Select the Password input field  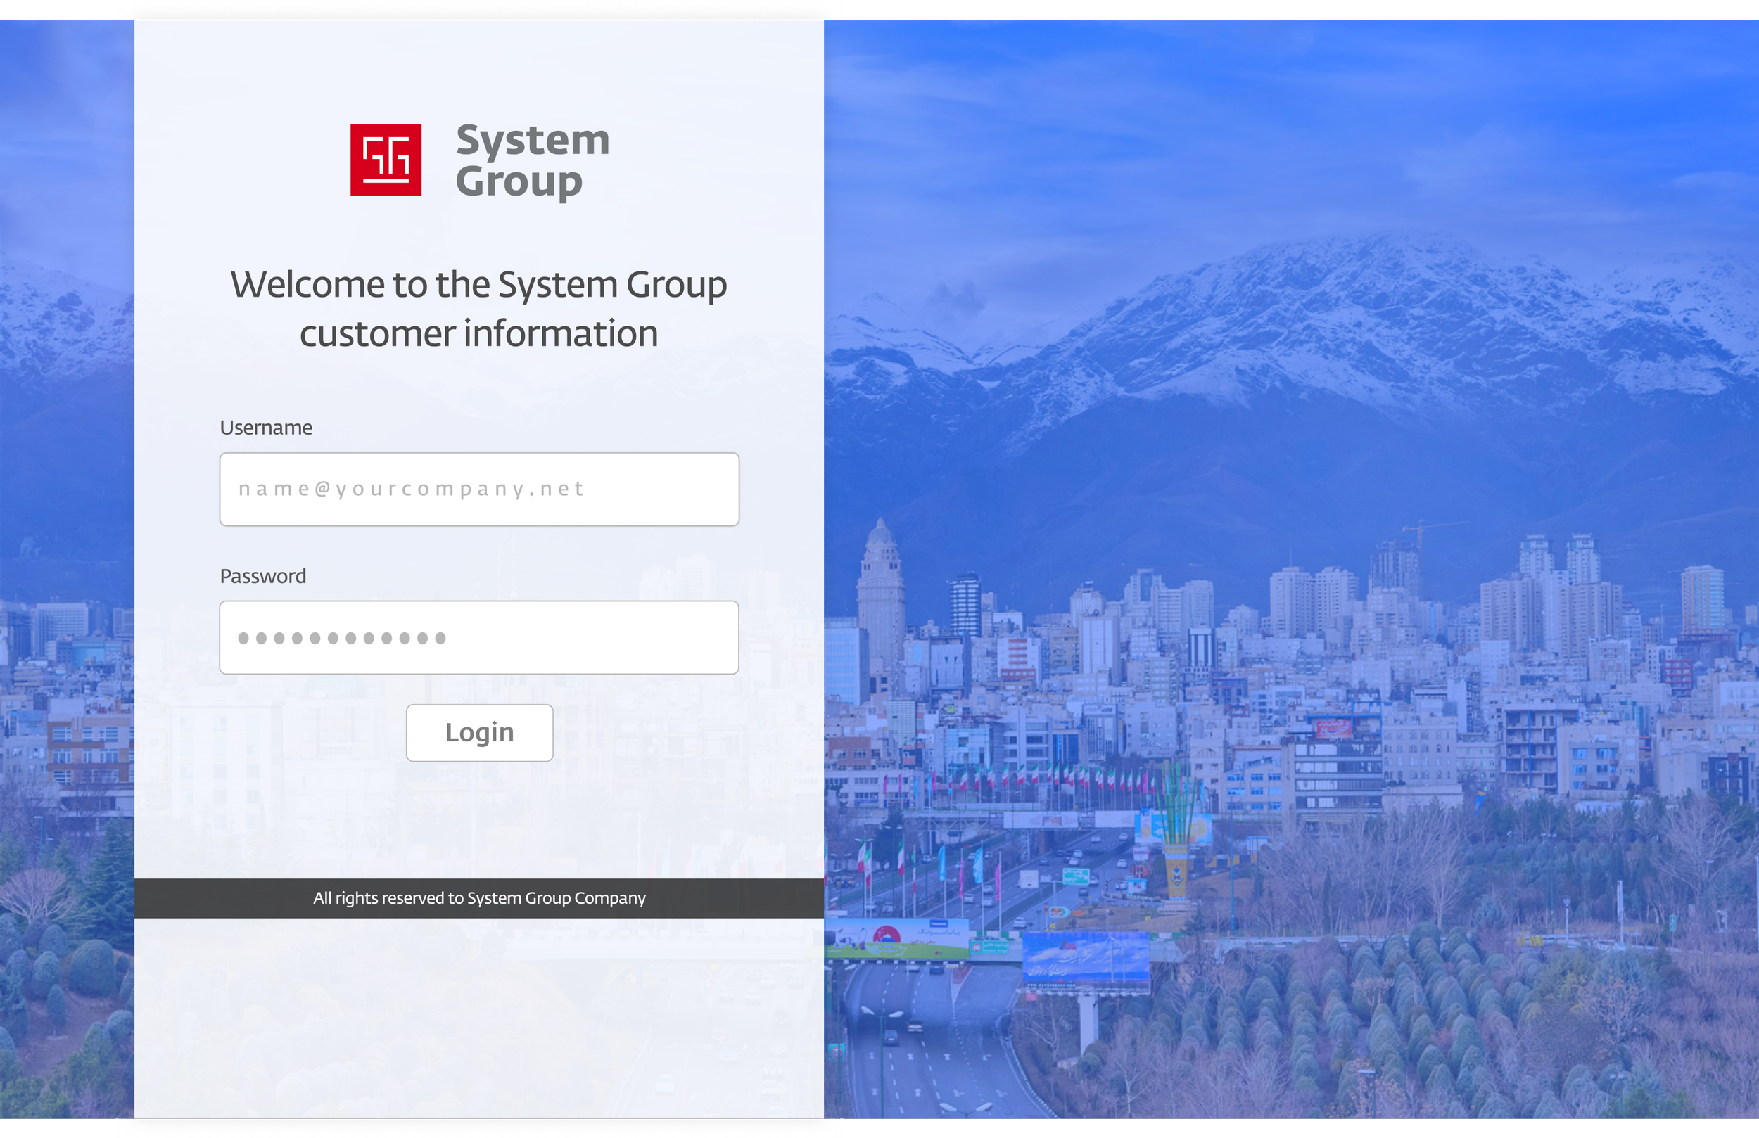pyautogui.click(x=479, y=637)
